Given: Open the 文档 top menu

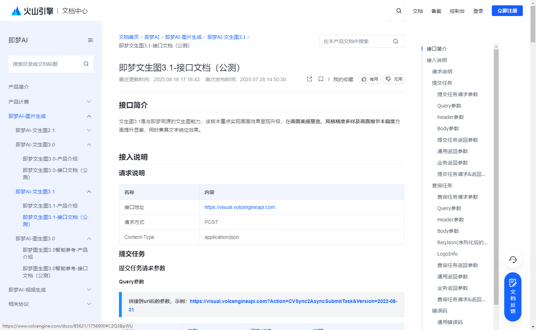Looking at the screenshot, I should (x=418, y=11).
